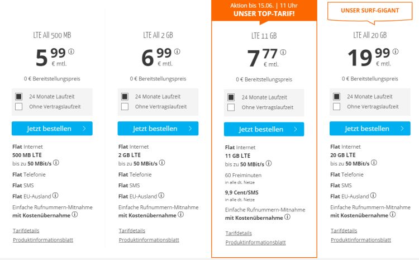The image size is (419, 260).
Task: Open price info icon beside 6,99 € price
Action: coord(177,51)
